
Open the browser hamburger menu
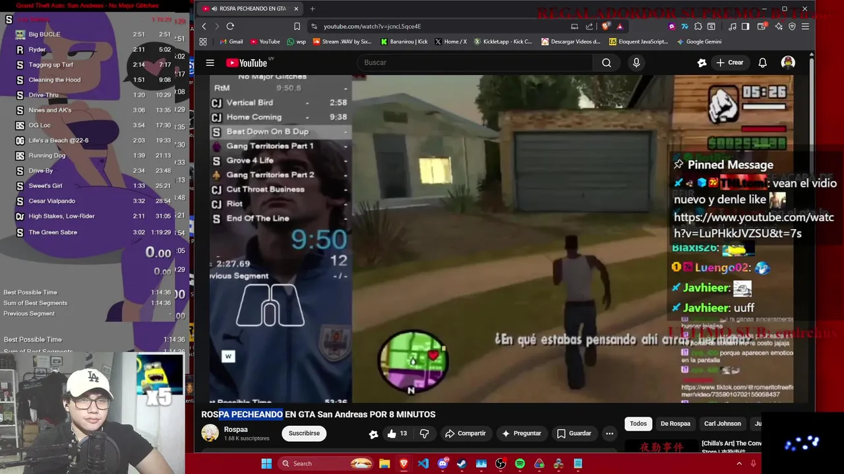805,26
